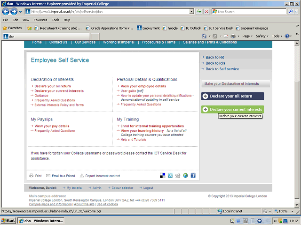
Task: Click the green Declare your current interests button
Action: click(x=232, y=109)
